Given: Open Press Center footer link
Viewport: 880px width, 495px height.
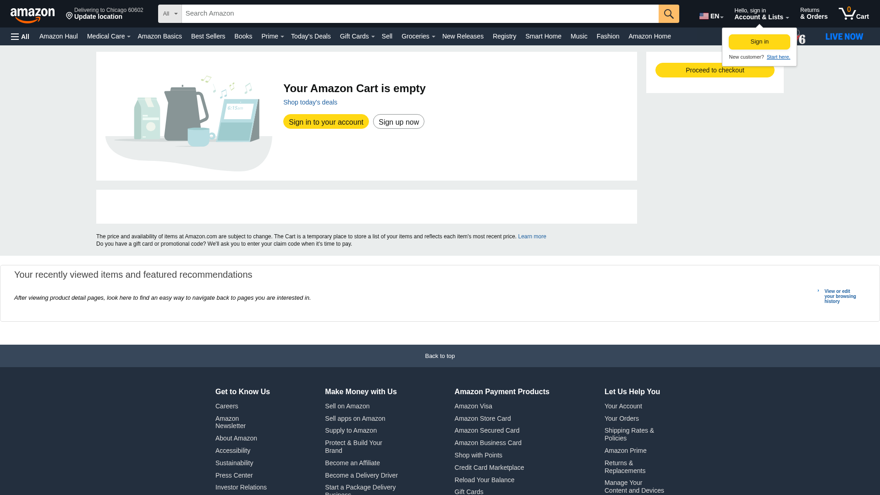Looking at the screenshot, I should [x=234, y=475].
